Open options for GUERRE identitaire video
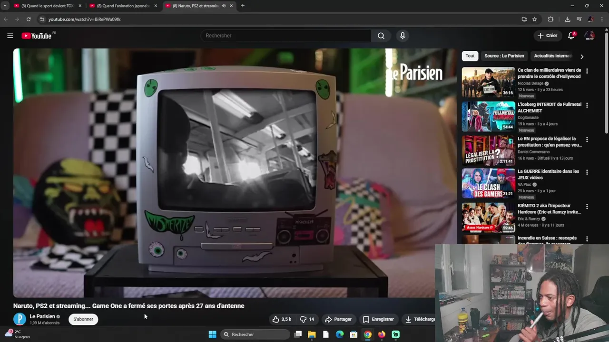 point(587,172)
